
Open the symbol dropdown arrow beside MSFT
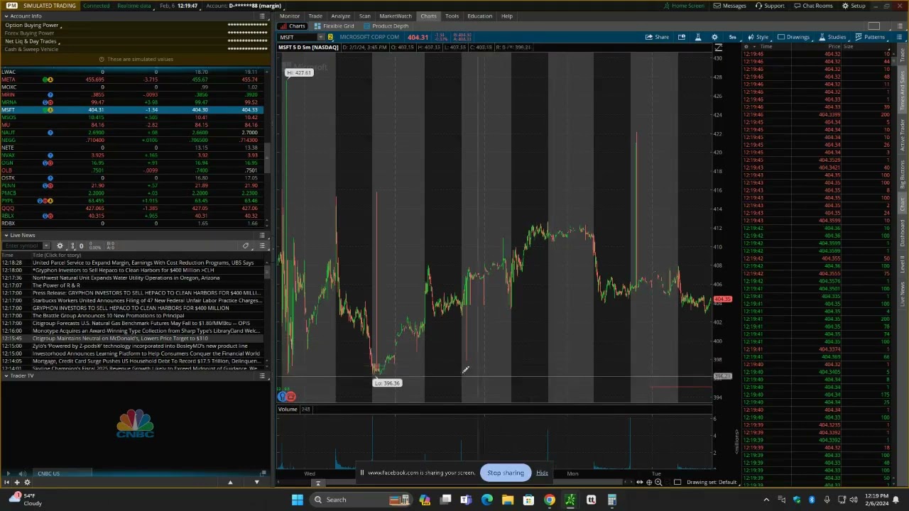pos(320,37)
